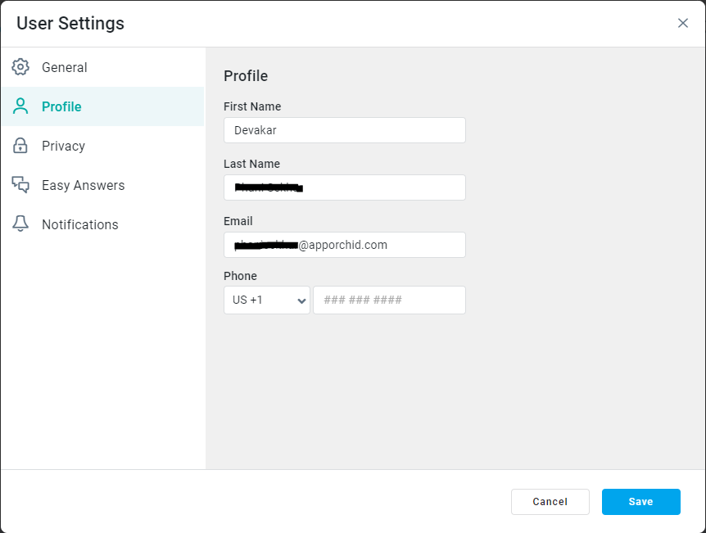
Task: Focus the First Name field containing Devakar
Action: [x=344, y=130]
